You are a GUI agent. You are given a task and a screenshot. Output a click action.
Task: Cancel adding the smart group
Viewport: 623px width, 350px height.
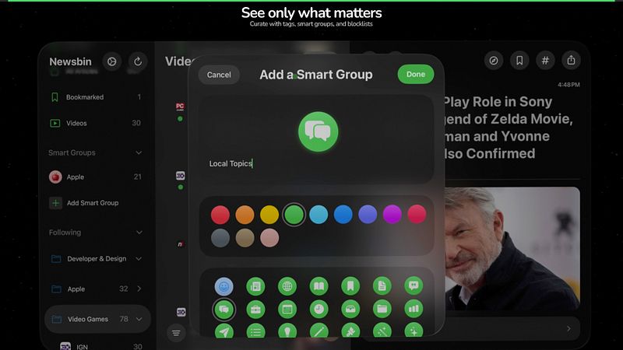click(219, 75)
